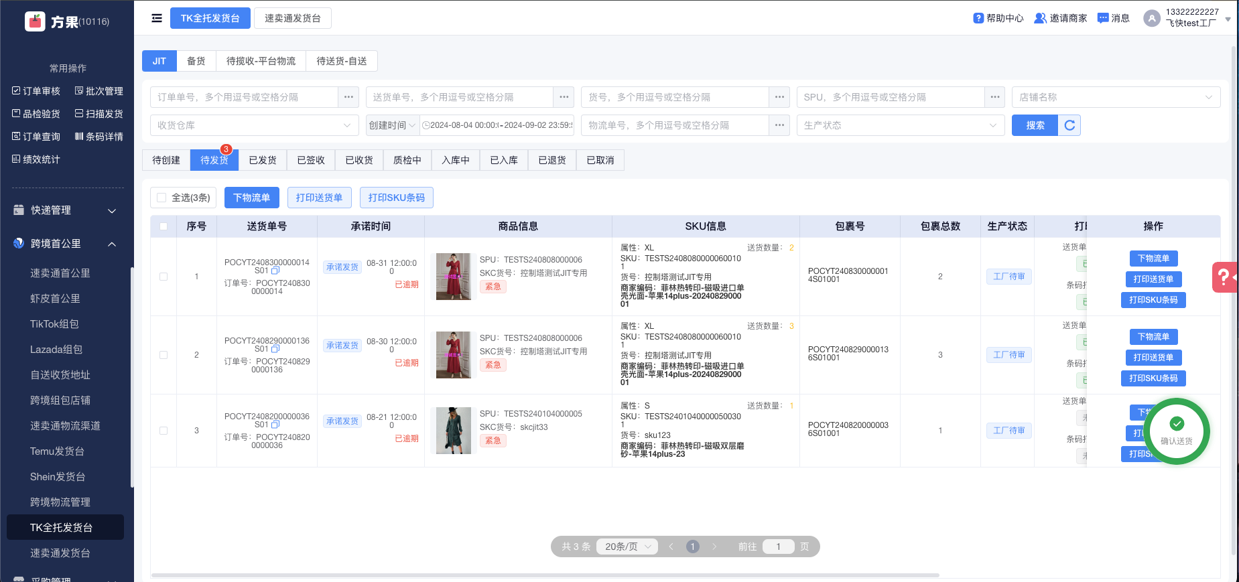Open the 20条/页 page size dropdown
Image resolution: width=1239 pixels, height=582 pixels.
click(628, 547)
